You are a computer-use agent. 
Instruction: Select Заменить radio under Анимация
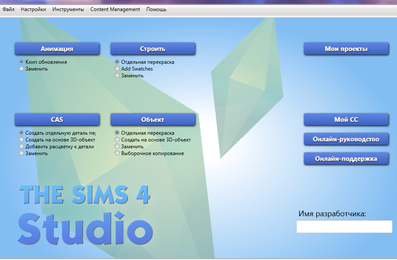[21, 69]
